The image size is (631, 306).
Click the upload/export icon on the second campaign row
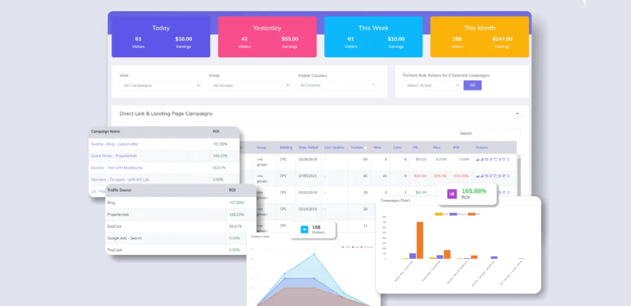[509, 176]
